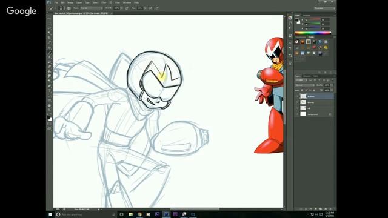Viewport: 388px width, 218px height.
Task: Toggle the Brush panel from options bar
Action: [69, 8]
